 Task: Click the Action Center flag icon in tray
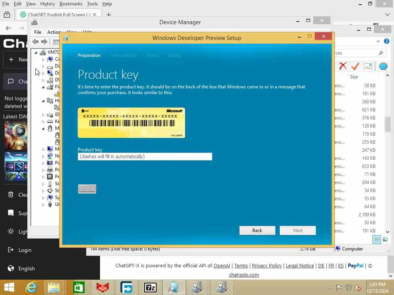339,287
